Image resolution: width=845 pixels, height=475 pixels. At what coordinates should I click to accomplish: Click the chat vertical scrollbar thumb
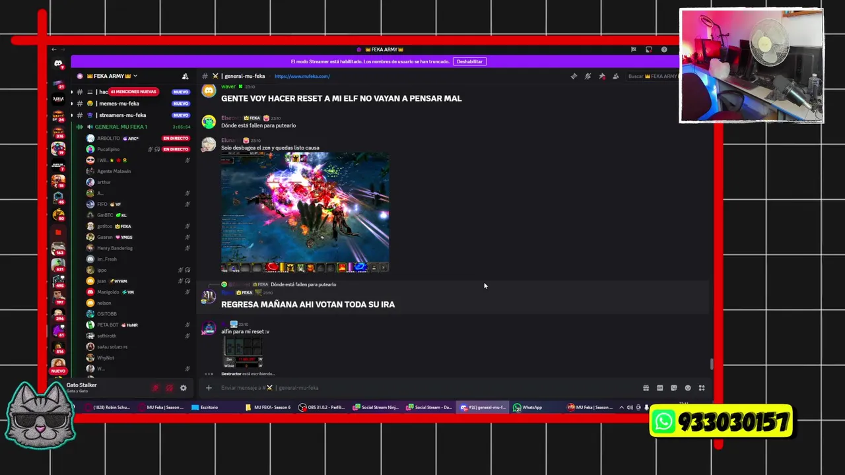pos(711,364)
